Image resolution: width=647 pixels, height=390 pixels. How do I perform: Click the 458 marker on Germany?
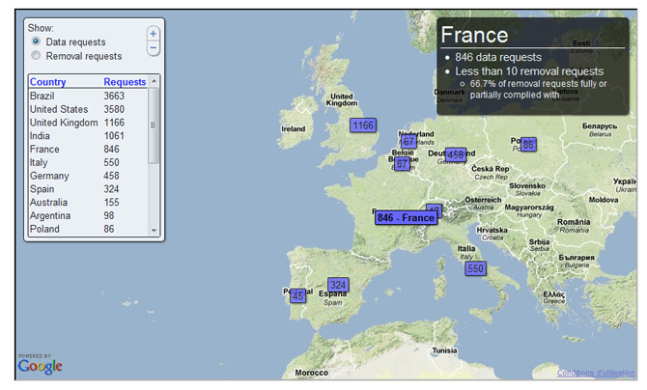[456, 154]
